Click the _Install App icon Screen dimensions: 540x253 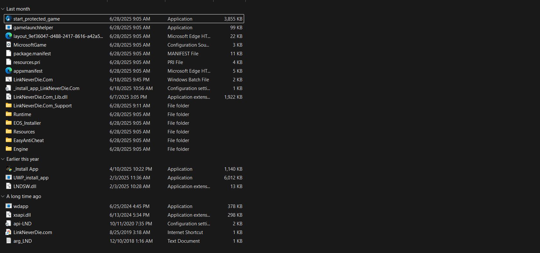point(9,169)
